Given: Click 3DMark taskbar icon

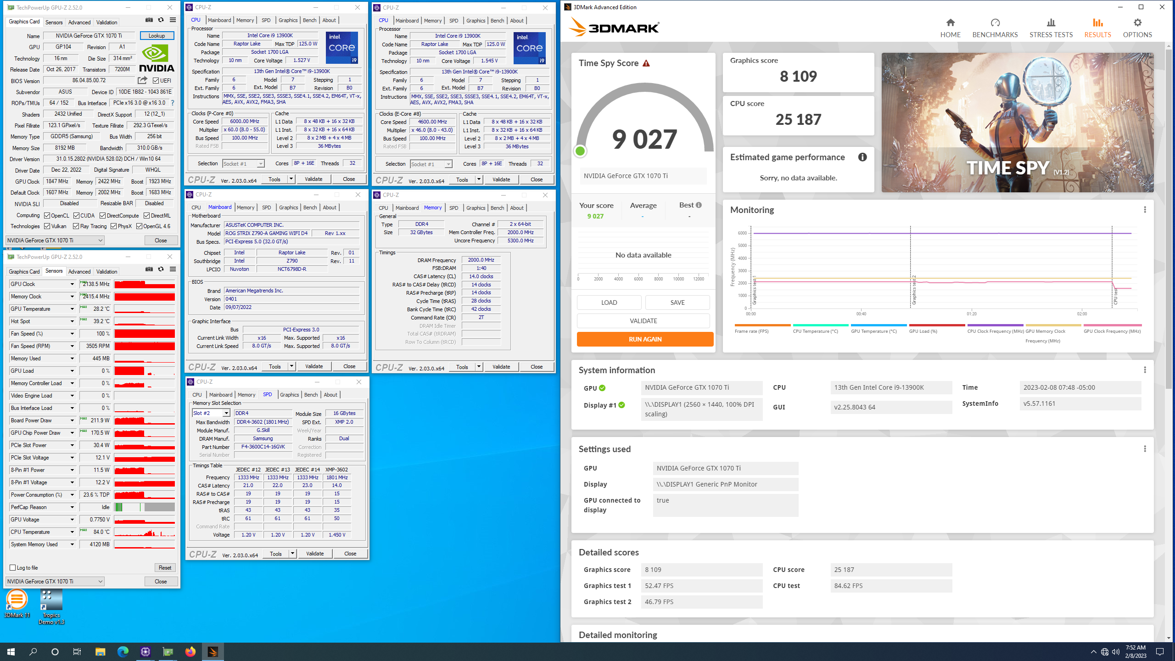Looking at the screenshot, I should pos(213,651).
